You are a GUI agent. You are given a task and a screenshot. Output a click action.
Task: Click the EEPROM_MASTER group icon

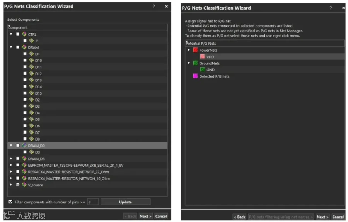click(x=24, y=165)
